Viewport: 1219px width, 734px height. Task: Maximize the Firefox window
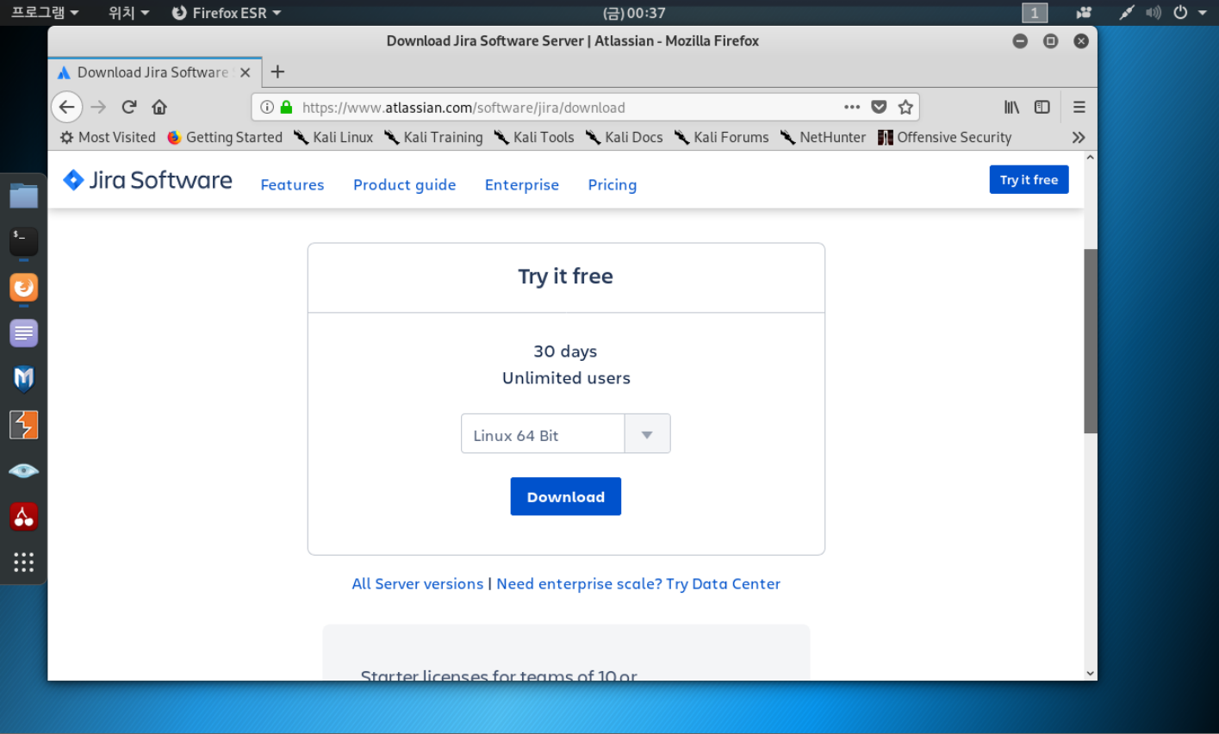pyautogui.click(x=1050, y=40)
